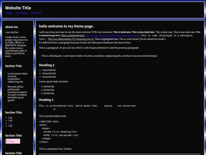
Task: Click the italic text 'This is italic text.'
Action: (164, 32)
